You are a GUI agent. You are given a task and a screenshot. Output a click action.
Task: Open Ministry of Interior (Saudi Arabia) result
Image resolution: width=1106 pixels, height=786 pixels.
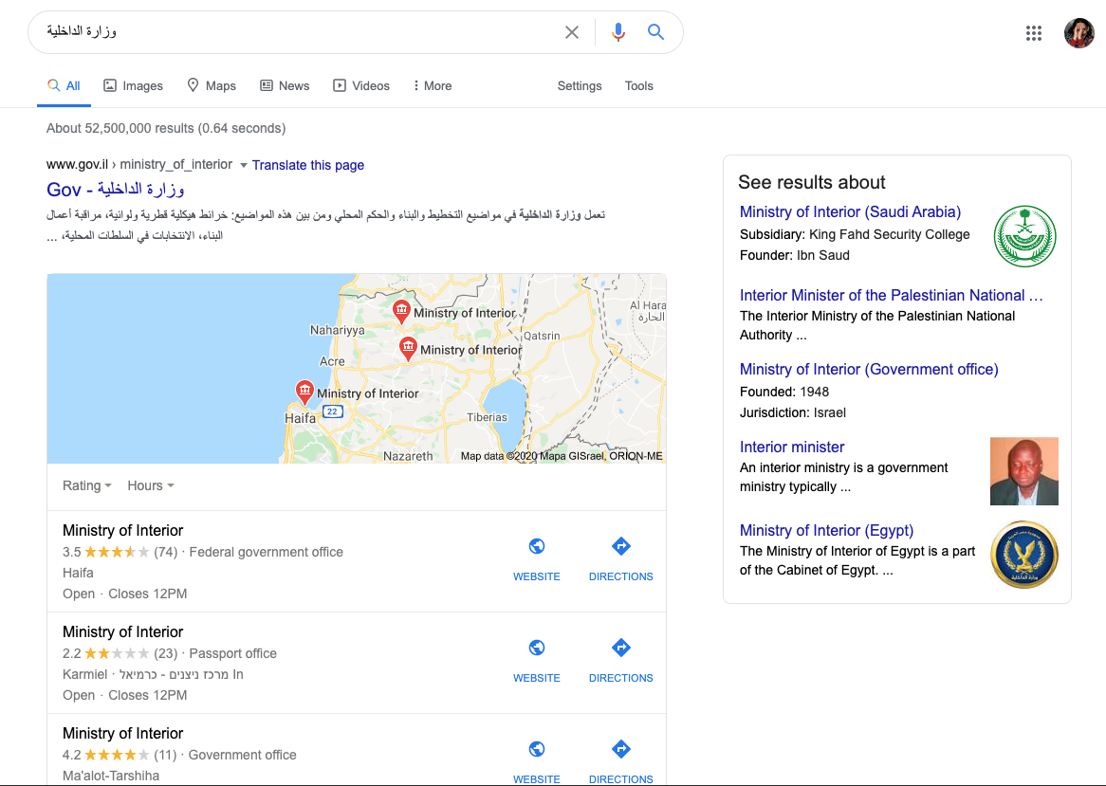[x=850, y=211]
